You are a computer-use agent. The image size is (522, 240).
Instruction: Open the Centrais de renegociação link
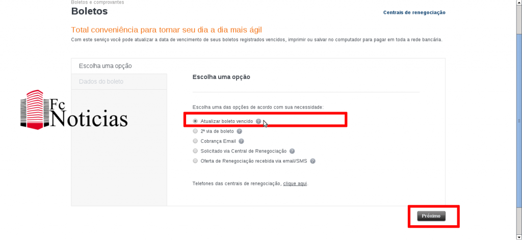(x=414, y=12)
